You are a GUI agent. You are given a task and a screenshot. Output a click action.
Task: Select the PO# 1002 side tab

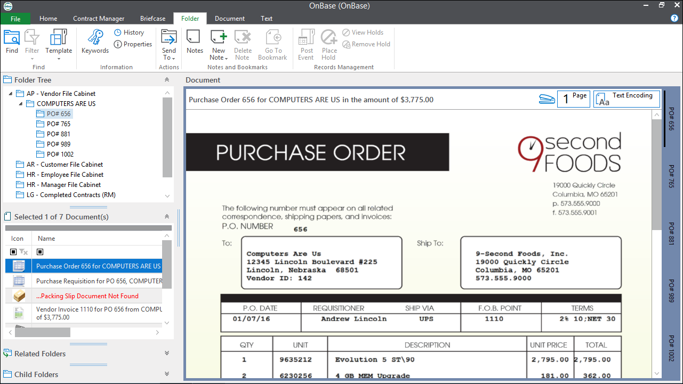671,349
